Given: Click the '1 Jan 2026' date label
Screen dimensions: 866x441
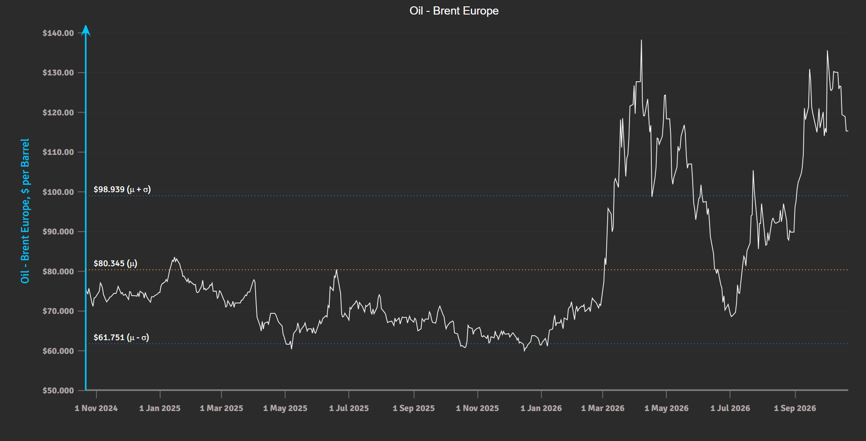Looking at the screenshot, I should coord(541,408).
